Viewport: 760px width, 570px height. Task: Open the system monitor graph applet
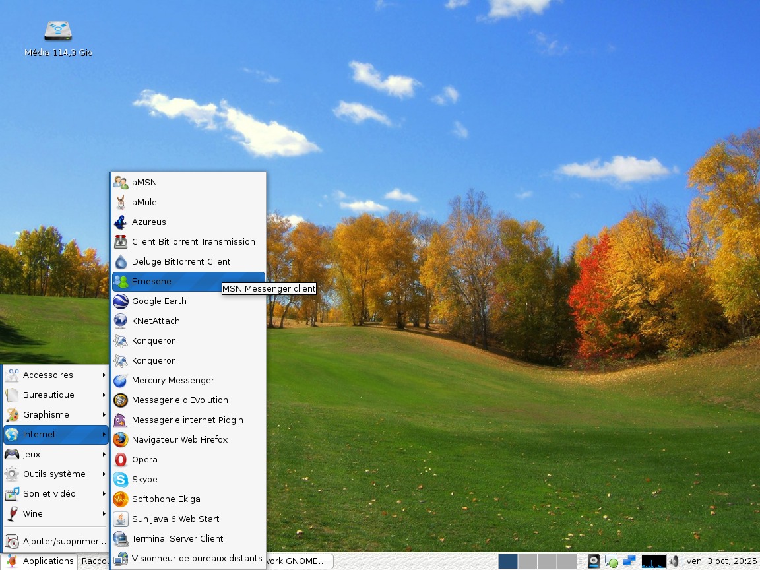point(653,561)
